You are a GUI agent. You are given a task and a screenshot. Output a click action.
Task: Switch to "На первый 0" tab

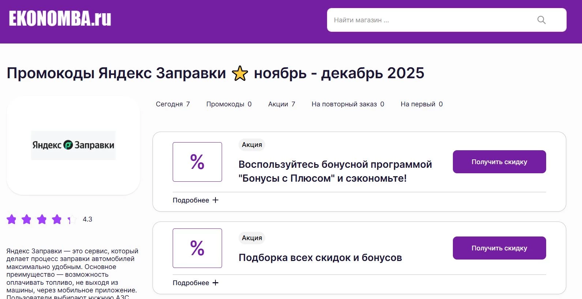point(422,104)
